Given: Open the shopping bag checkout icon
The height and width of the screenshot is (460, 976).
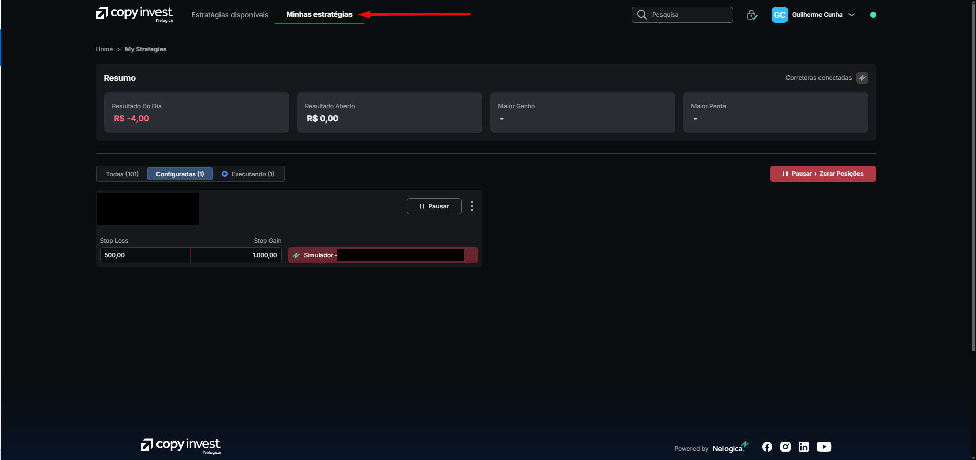Looking at the screenshot, I should point(752,15).
